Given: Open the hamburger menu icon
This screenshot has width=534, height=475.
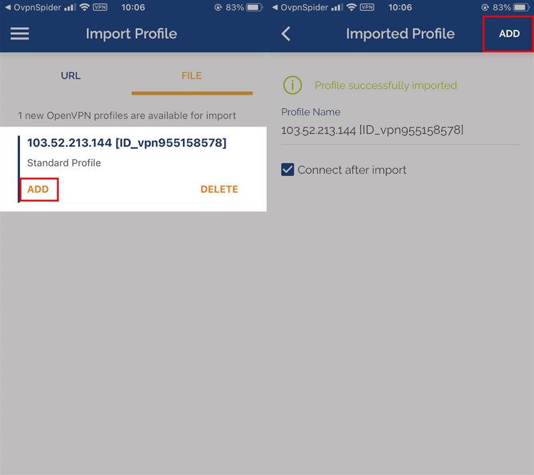Looking at the screenshot, I should 20,33.
